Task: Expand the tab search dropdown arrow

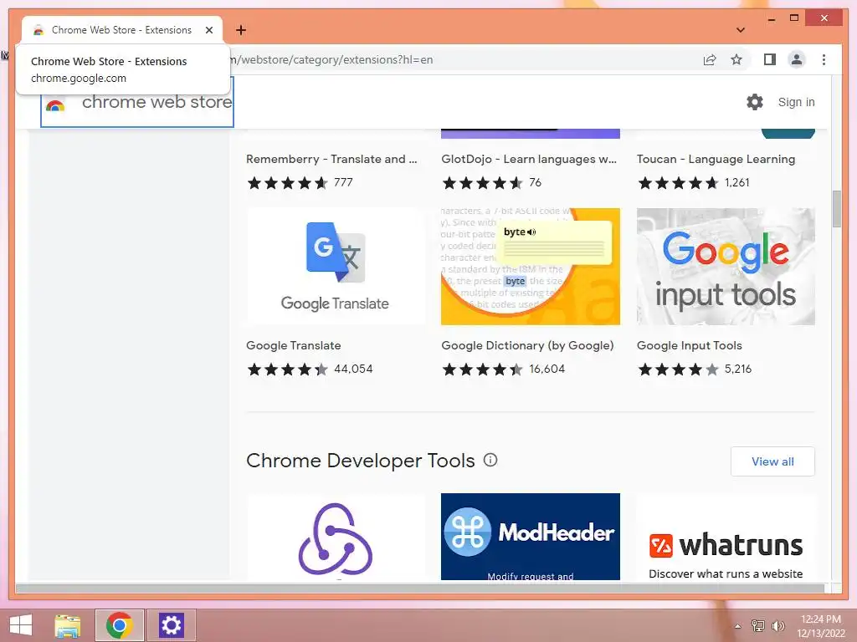Action: [x=741, y=30]
